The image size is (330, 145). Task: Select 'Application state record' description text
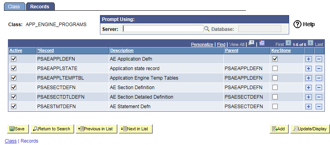pyautogui.click(x=134, y=69)
